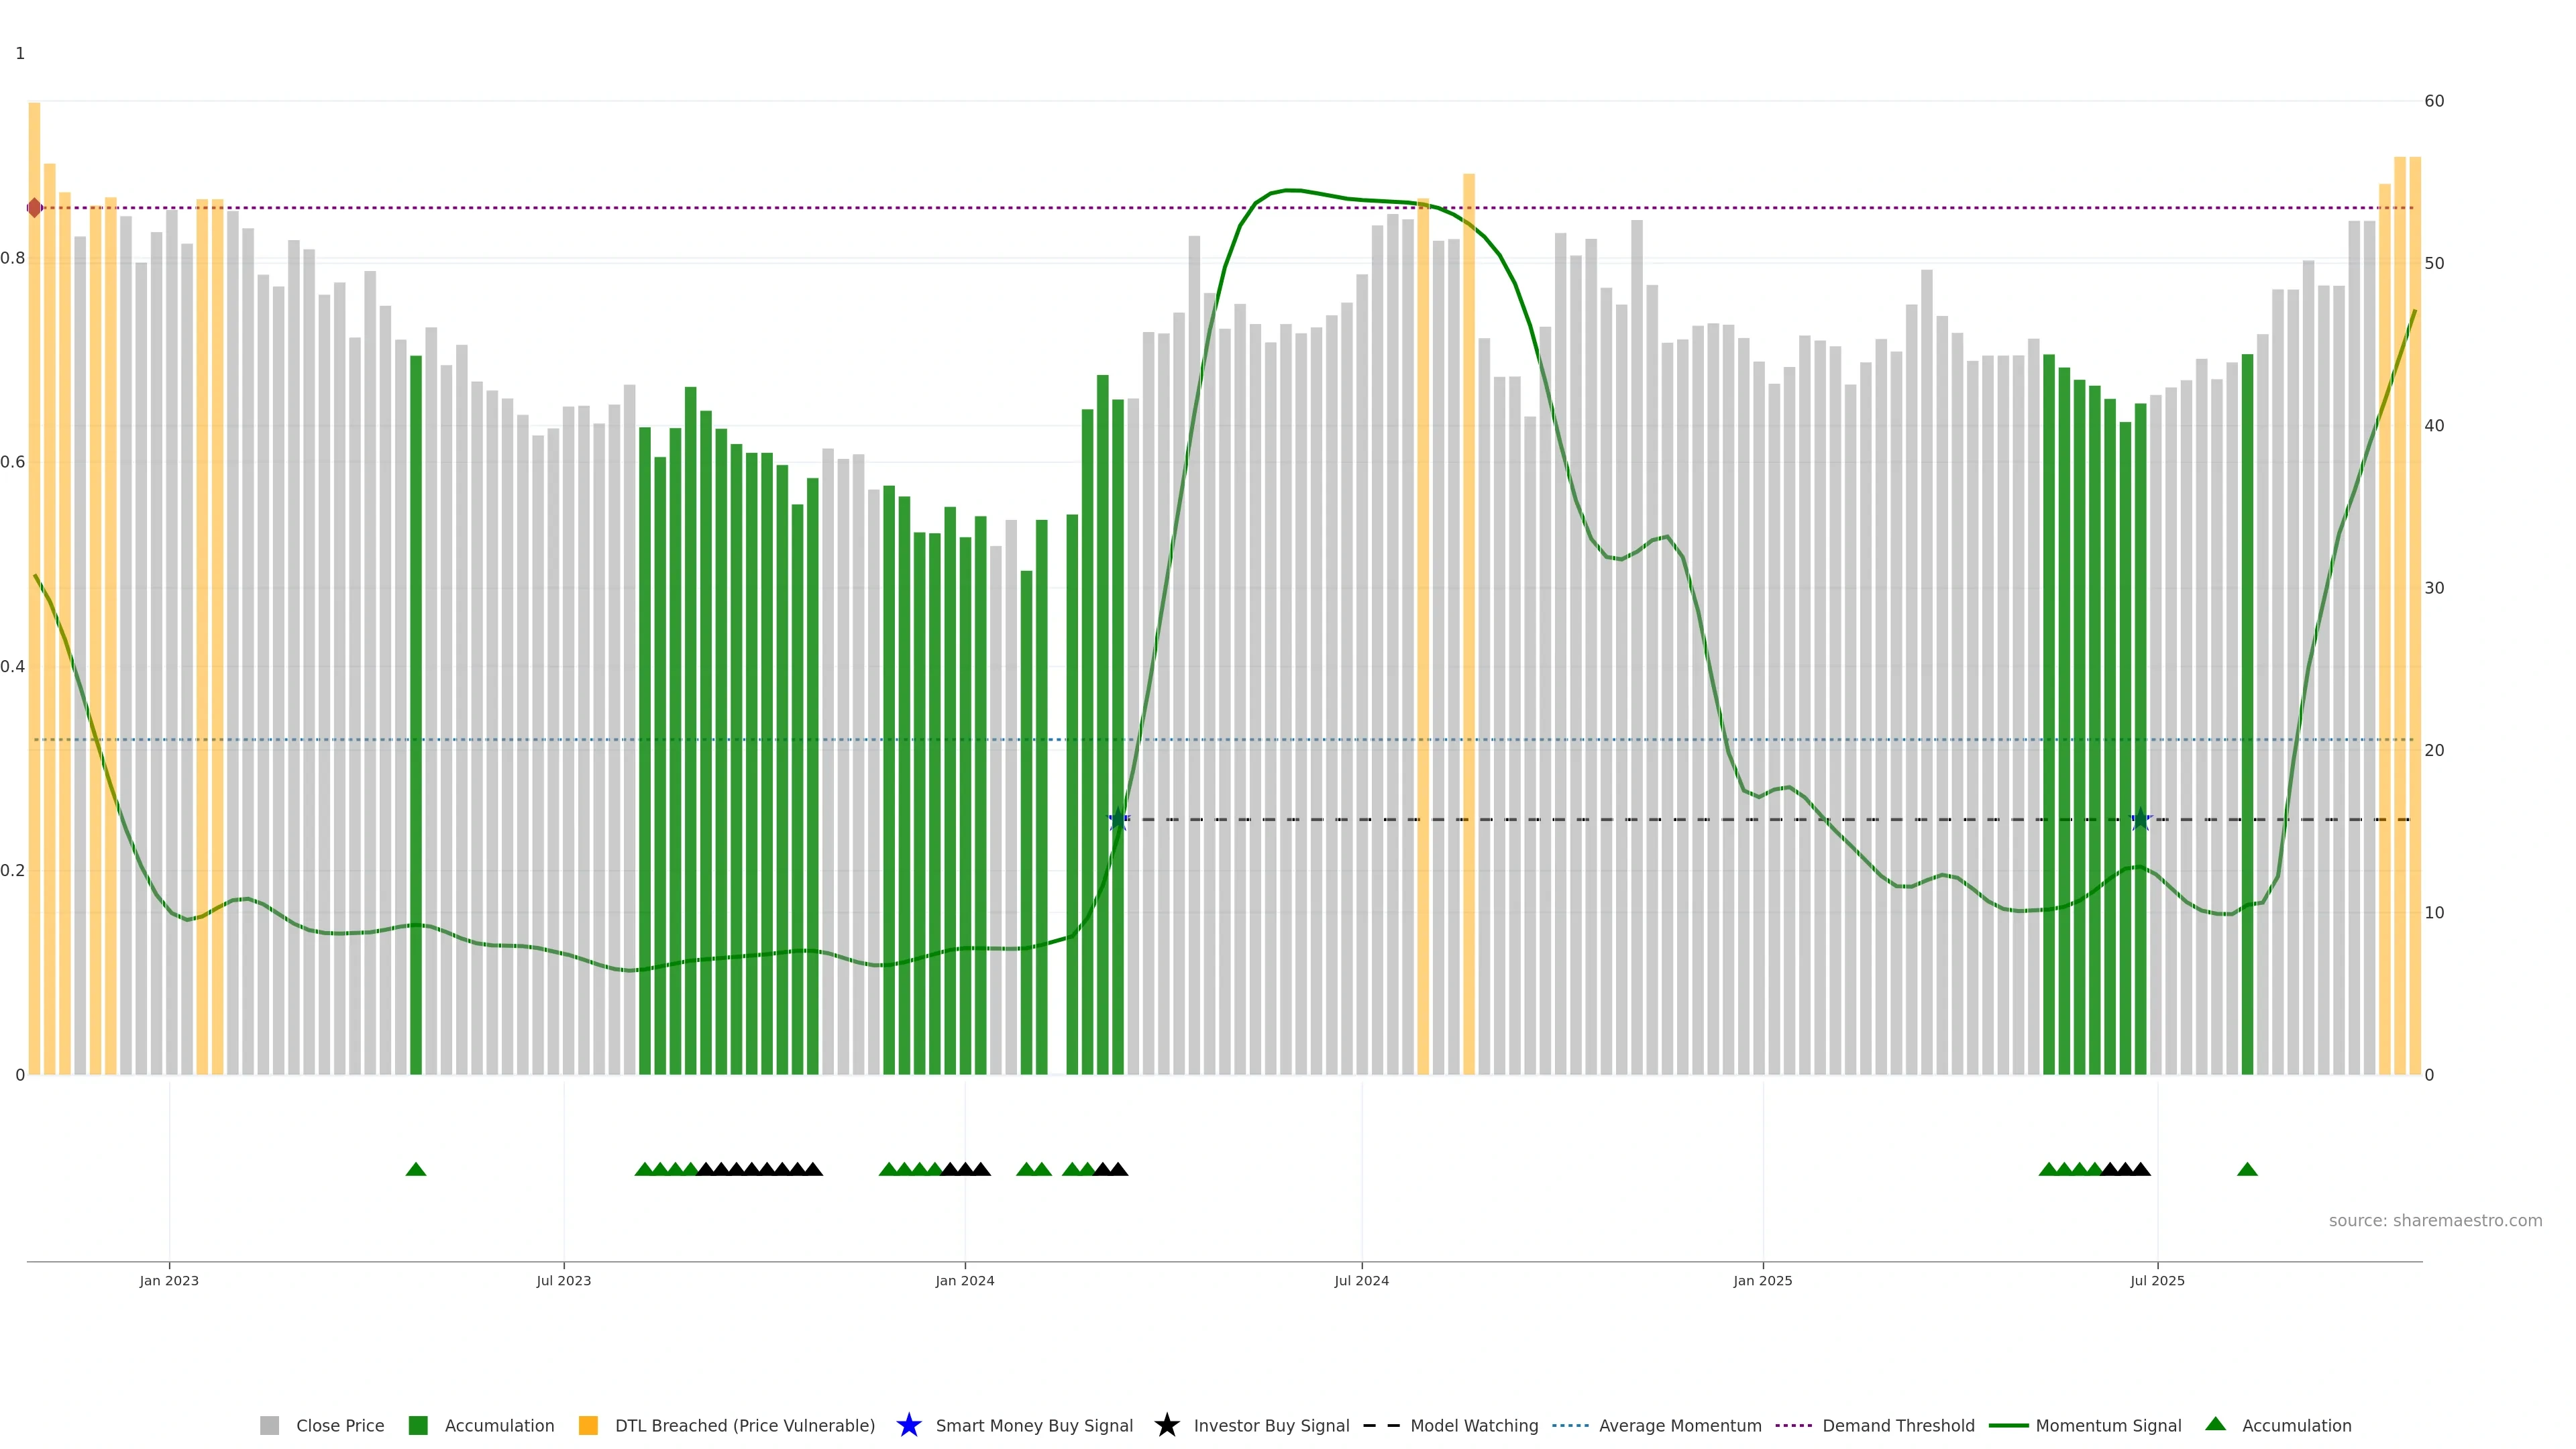The height and width of the screenshot is (1449, 2576).
Task: Click the blue Smart Money Buy Signal star in the legend
Action: click(908, 1426)
